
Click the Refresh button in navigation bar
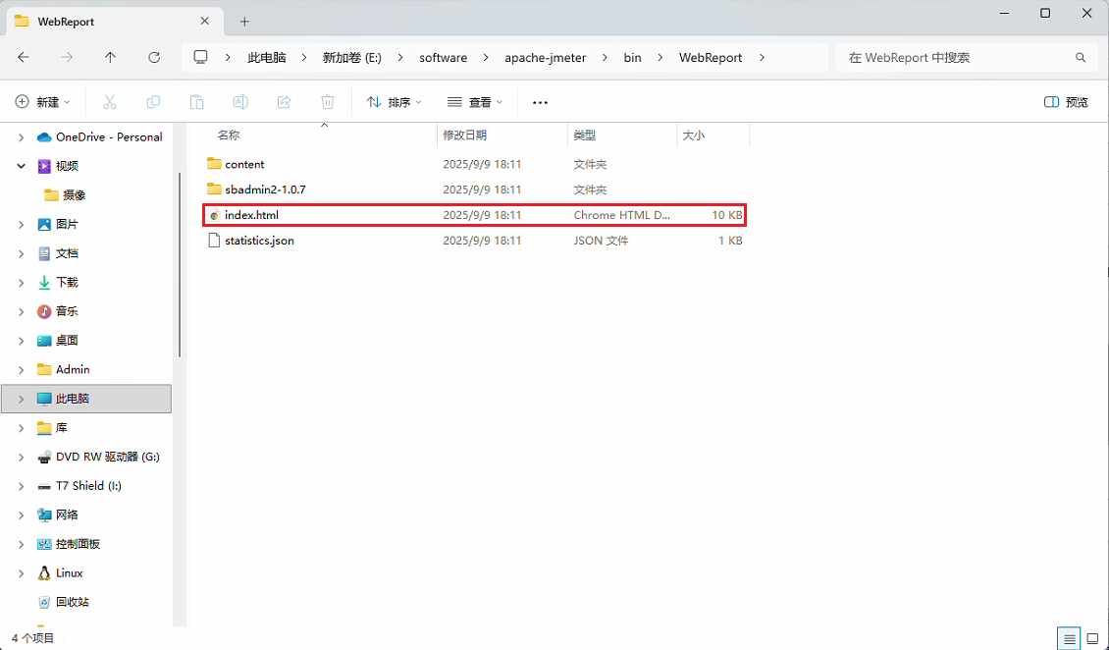[x=154, y=58]
